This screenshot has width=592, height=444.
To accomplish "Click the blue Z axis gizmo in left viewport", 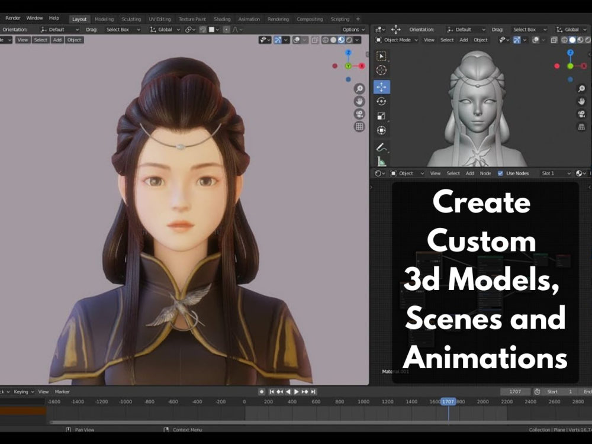I will pyautogui.click(x=348, y=53).
